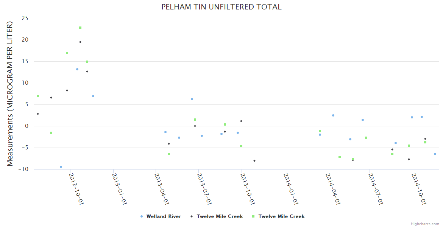Screen dimensions: 443x227
Task: Toggle black-diamond Twelve Mile Creek legend label
Action: (220, 216)
